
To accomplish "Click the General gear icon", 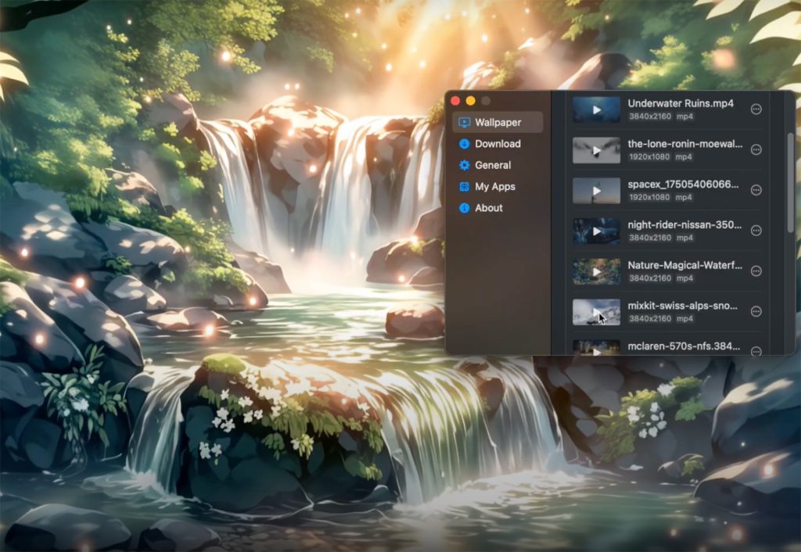I will coord(464,166).
